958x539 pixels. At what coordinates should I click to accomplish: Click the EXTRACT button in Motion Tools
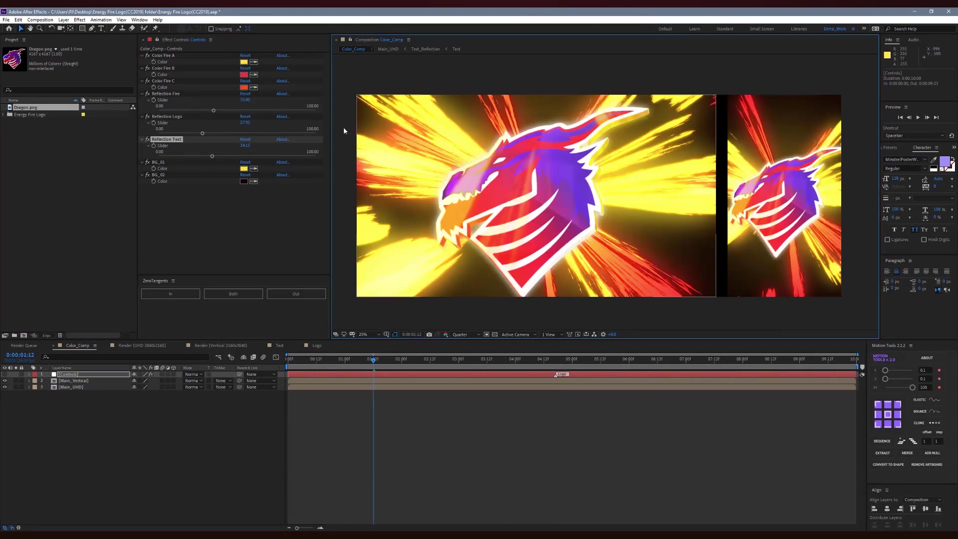point(882,453)
